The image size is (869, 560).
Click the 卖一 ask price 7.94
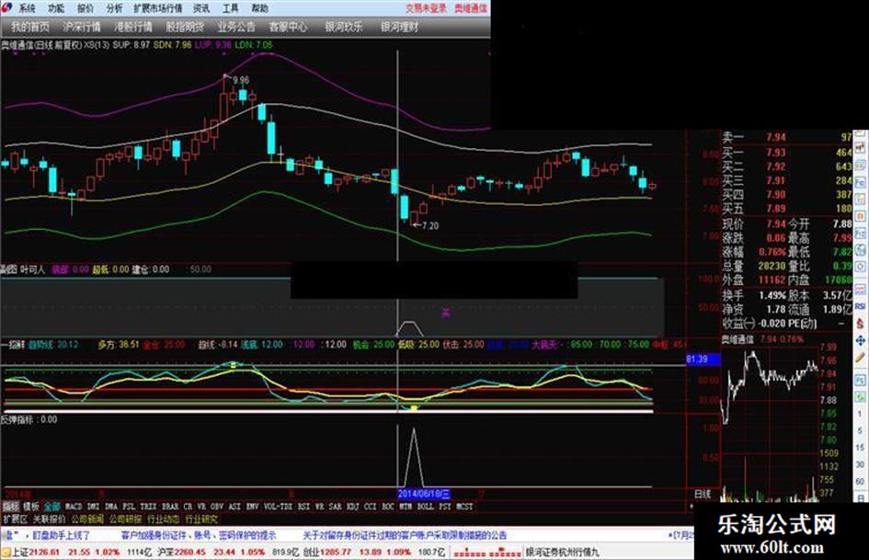[x=776, y=137]
